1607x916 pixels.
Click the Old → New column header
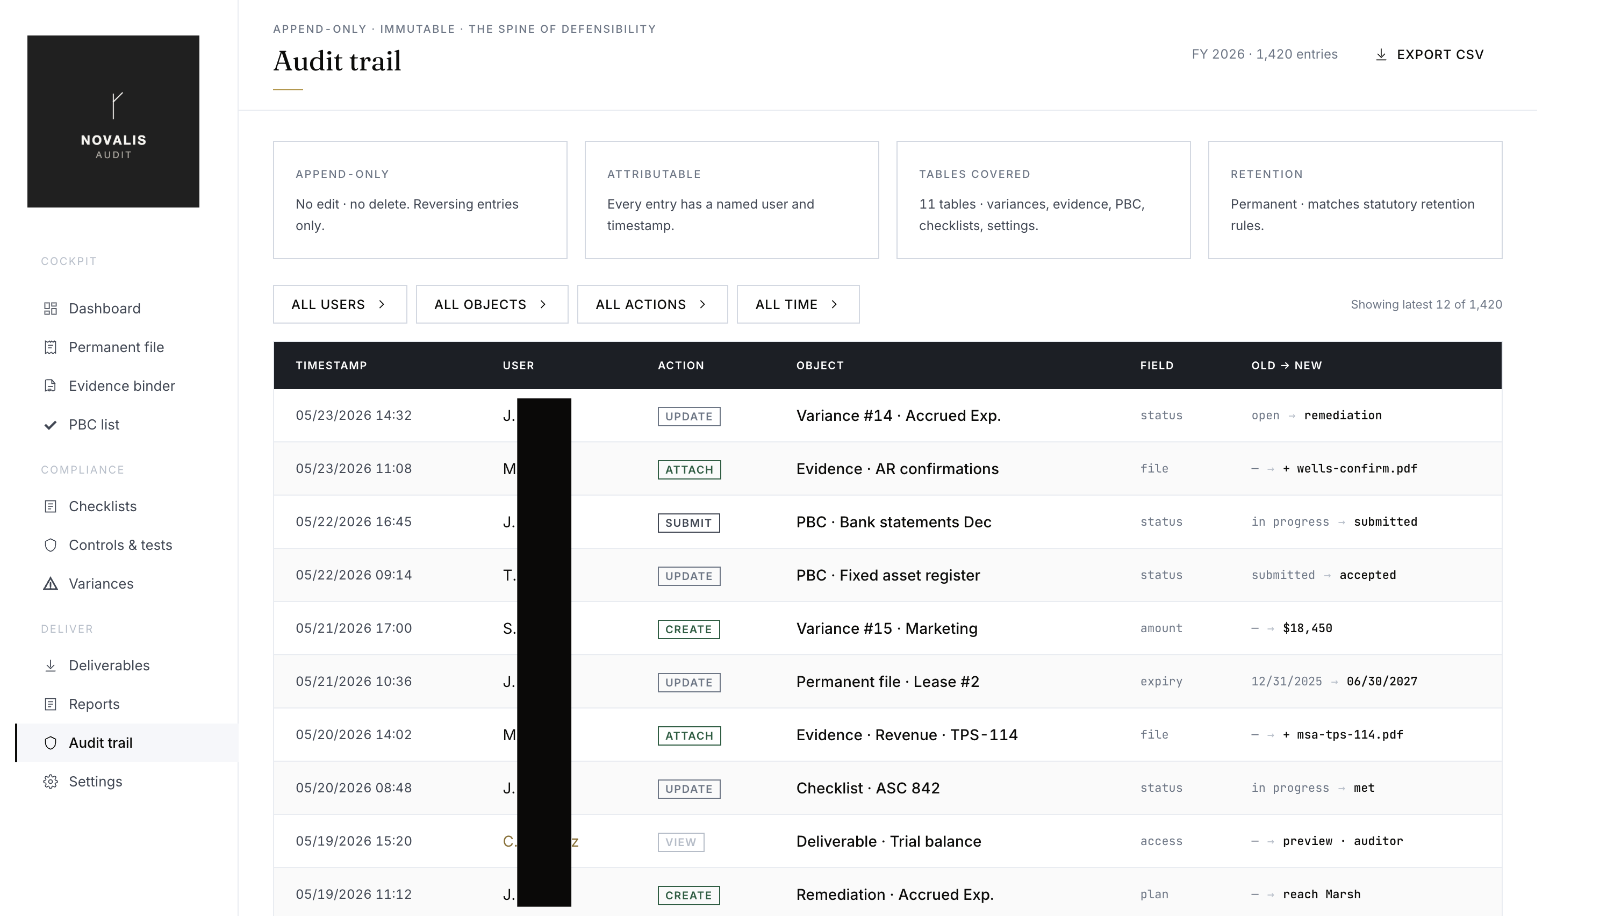click(1286, 366)
